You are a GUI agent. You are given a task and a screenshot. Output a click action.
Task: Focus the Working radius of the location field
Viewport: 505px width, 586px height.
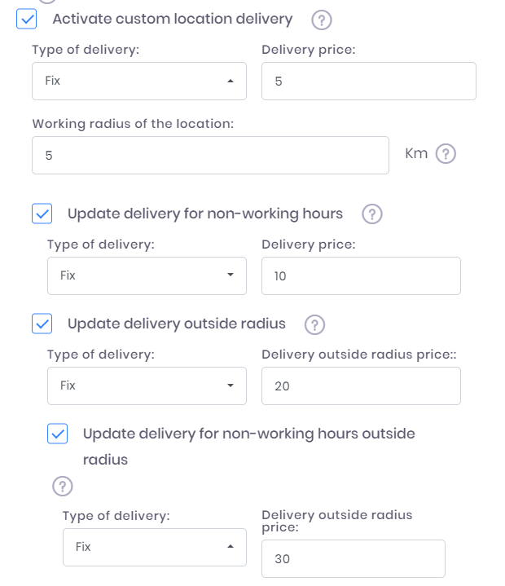coord(210,155)
